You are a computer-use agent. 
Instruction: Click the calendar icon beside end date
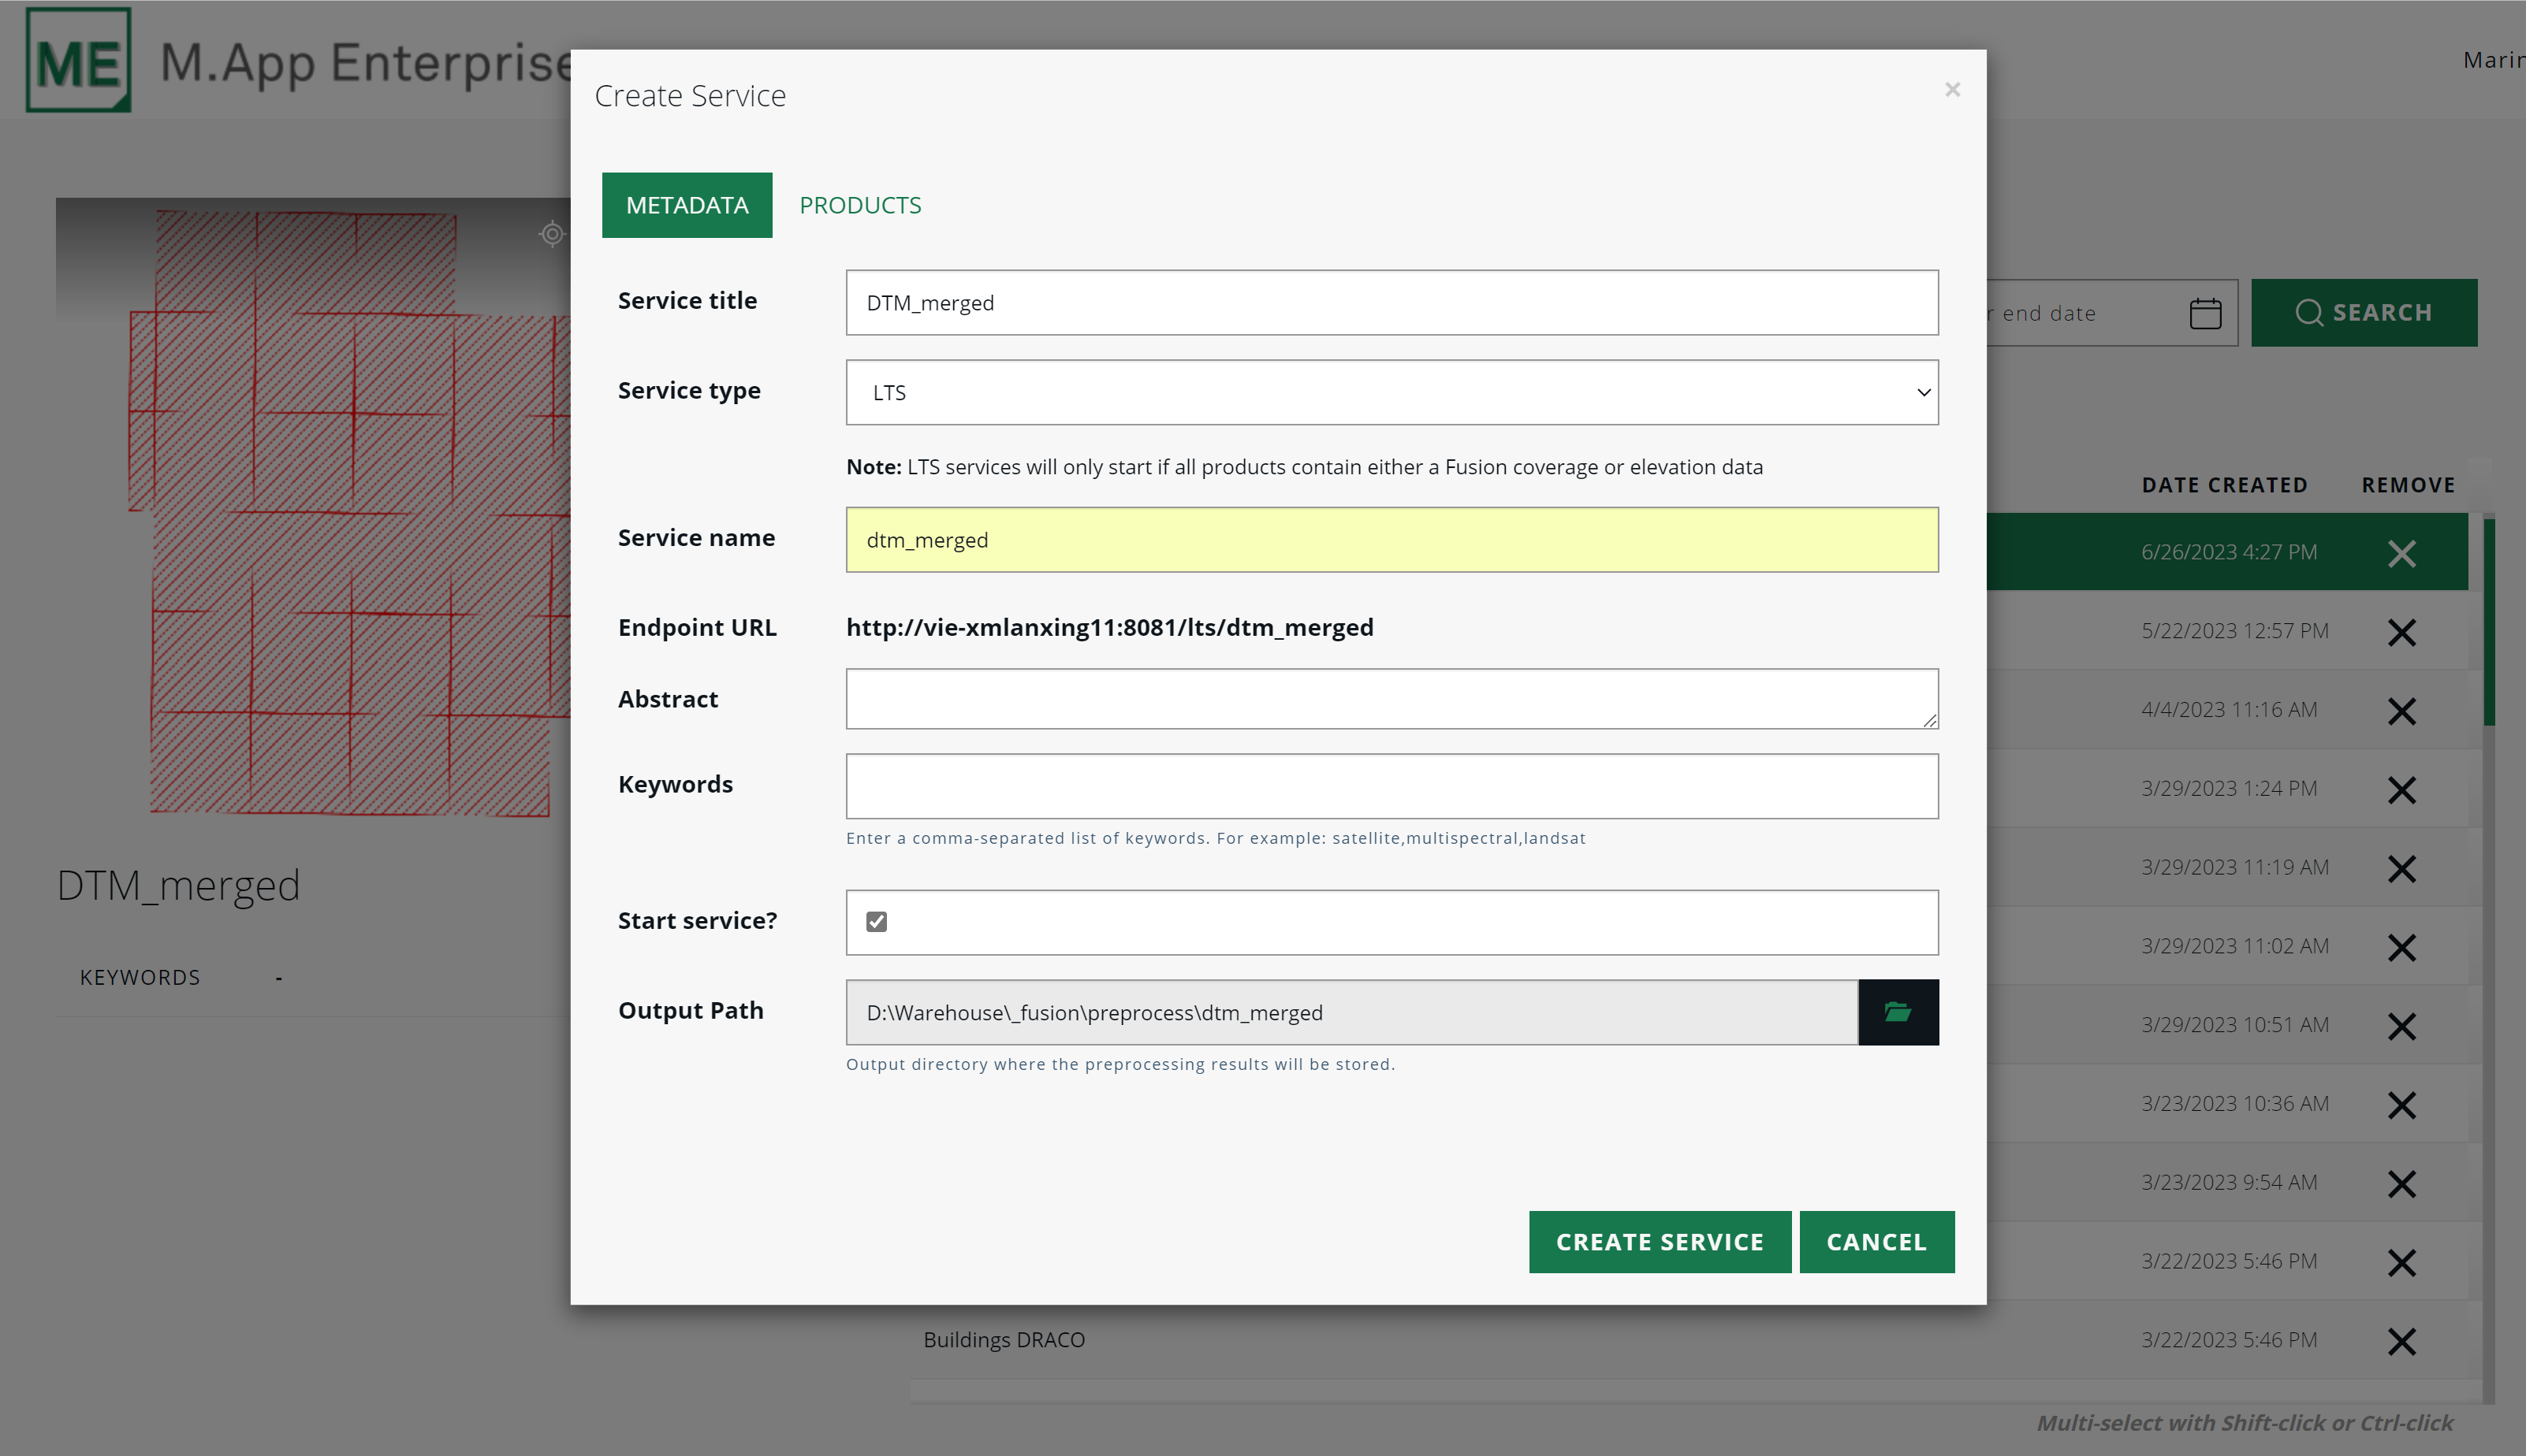(x=2205, y=313)
